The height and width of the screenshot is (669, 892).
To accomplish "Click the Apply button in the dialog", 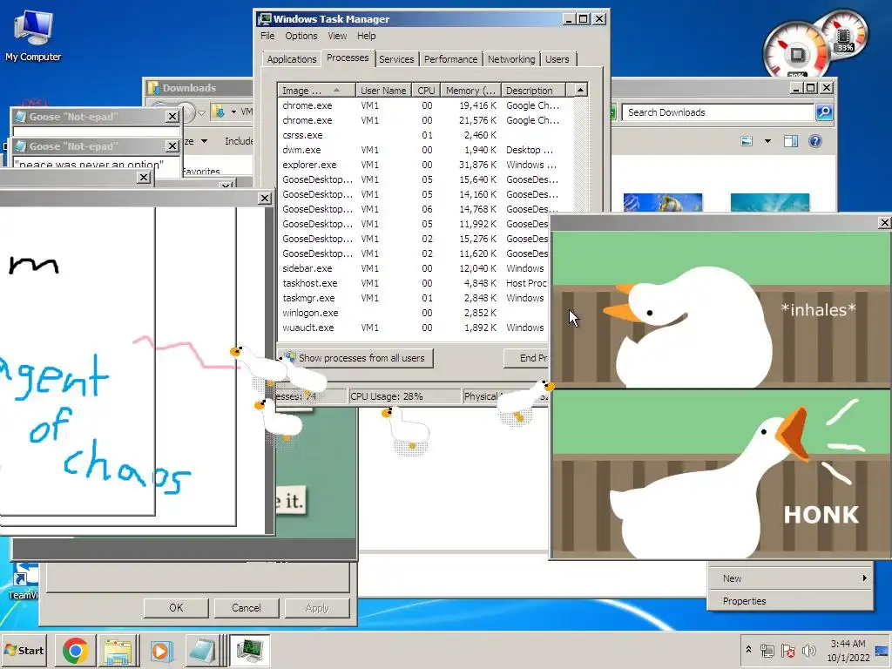I will tap(317, 607).
